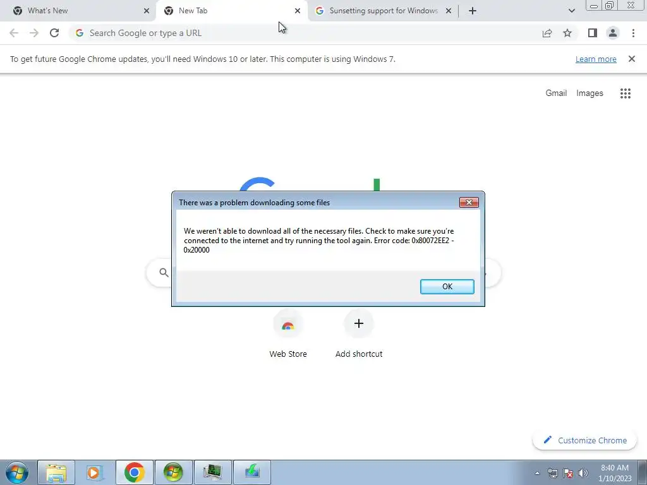The image size is (647, 485).
Task: Open the Windows flag taskbar application
Action: point(173,472)
